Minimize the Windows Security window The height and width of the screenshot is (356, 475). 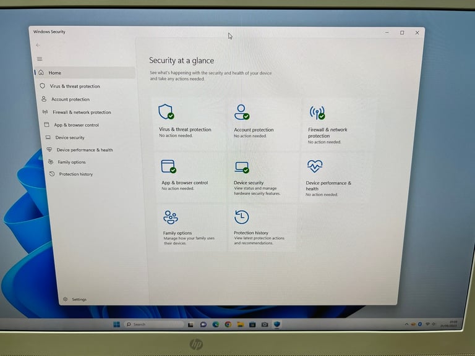tap(387, 32)
